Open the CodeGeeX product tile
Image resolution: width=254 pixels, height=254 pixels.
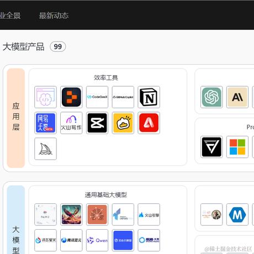pyautogui.click(x=97, y=97)
